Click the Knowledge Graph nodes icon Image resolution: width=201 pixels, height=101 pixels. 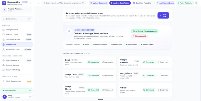pos(3,49)
